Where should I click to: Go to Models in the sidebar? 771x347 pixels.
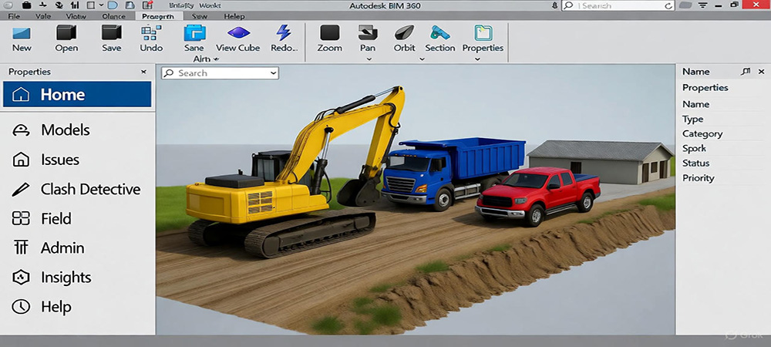[x=65, y=130]
